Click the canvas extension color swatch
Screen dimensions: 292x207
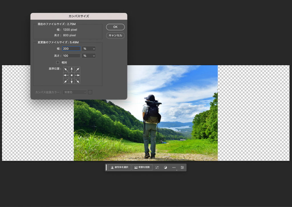click(x=90, y=92)
